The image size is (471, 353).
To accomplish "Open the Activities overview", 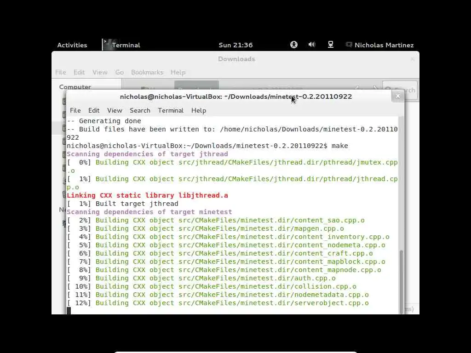I will (72, 45).
